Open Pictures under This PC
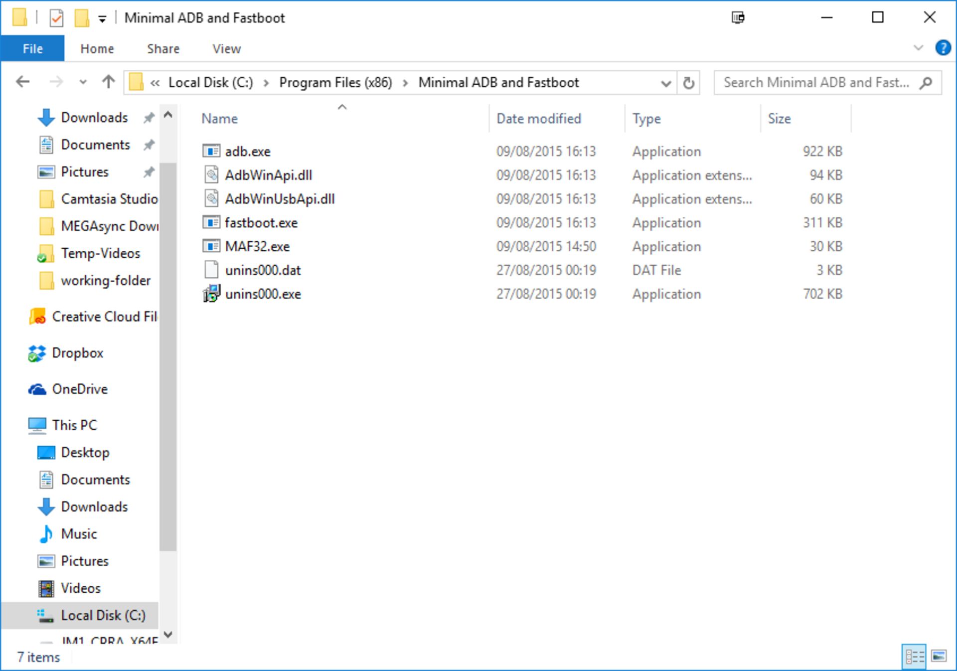 click(x=73, y=561)
